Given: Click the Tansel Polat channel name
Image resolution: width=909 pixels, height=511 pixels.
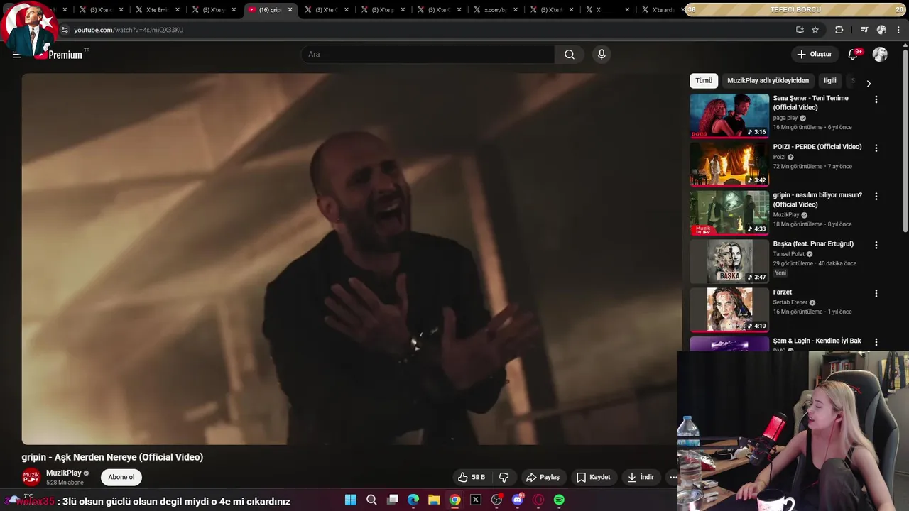Looking at the screenshot, I should 789,254.
